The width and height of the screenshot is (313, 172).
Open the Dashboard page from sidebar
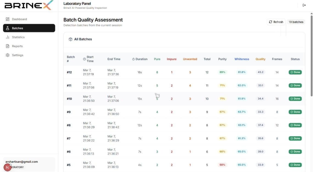point(29,19)
